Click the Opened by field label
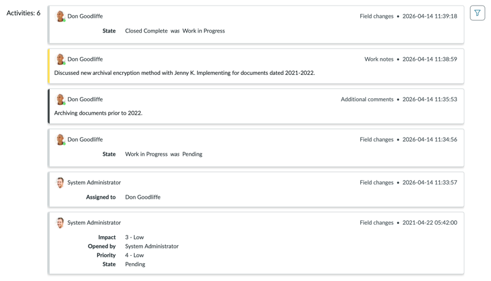Viewport: 491px width, 281px height. coord(102,246)
